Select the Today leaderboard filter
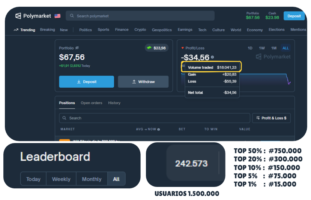The width and height of the screenshot is (311, 200). 33,179
